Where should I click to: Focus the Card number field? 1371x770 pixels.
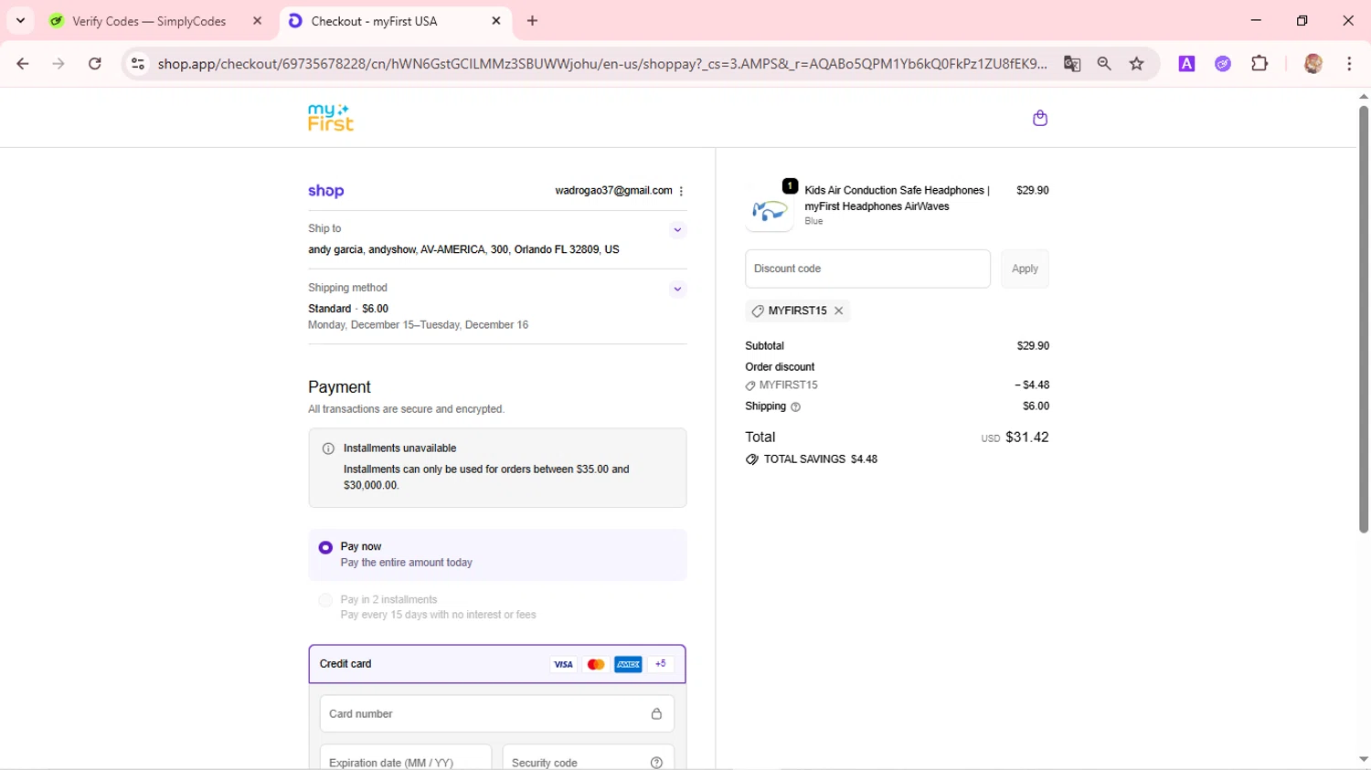pyautogui.click(x=497, y=713)
